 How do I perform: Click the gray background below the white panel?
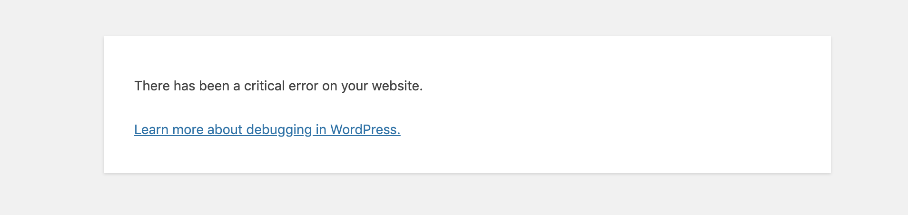pos(466,195)
